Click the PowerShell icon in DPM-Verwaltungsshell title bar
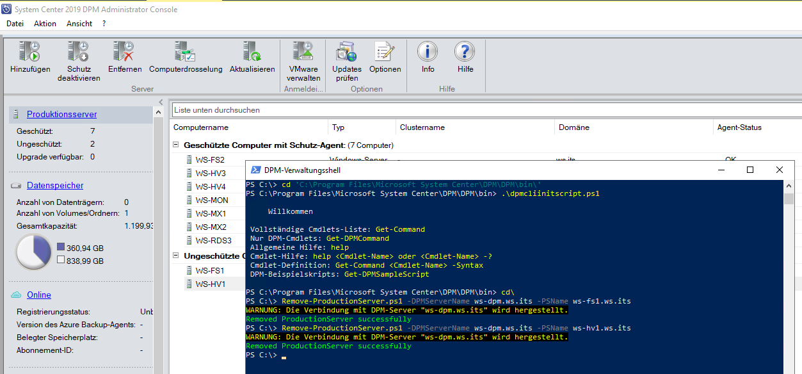Viewport: 802px width, 374px height. pos(255,170)
